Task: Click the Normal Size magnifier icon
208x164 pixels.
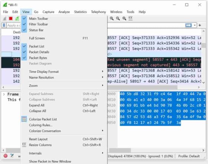Action: pos(124,19)
